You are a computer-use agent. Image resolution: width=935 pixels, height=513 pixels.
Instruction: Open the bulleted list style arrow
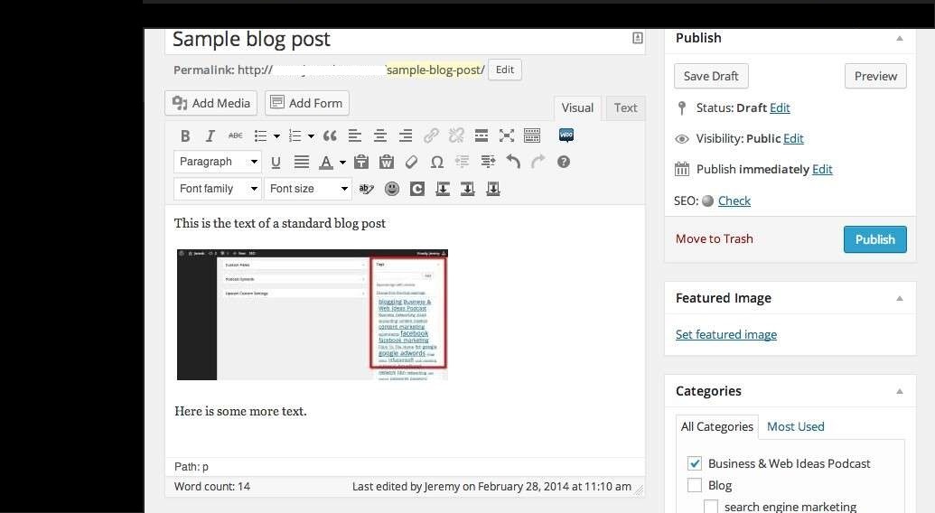click(276, 136)
